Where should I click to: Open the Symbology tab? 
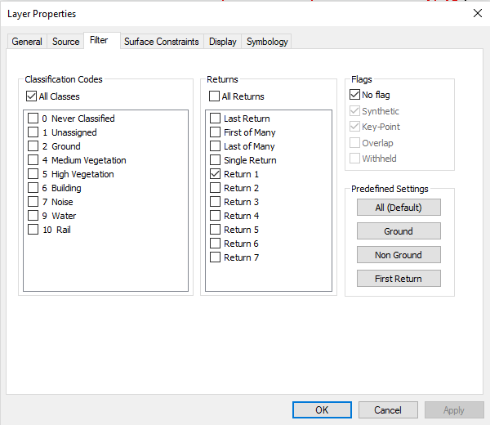click(x=267, y=42)
